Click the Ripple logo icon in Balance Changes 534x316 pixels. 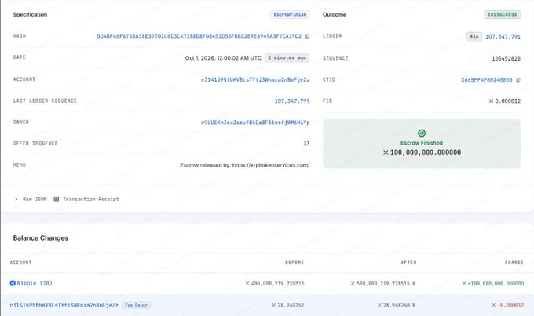coord(13,283)
